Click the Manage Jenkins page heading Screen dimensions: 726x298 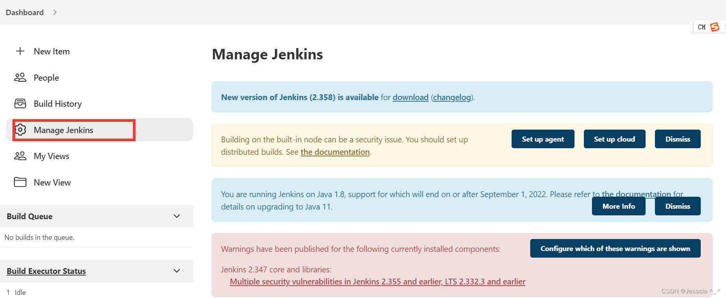pyautogui.click(x=268, y=54)
